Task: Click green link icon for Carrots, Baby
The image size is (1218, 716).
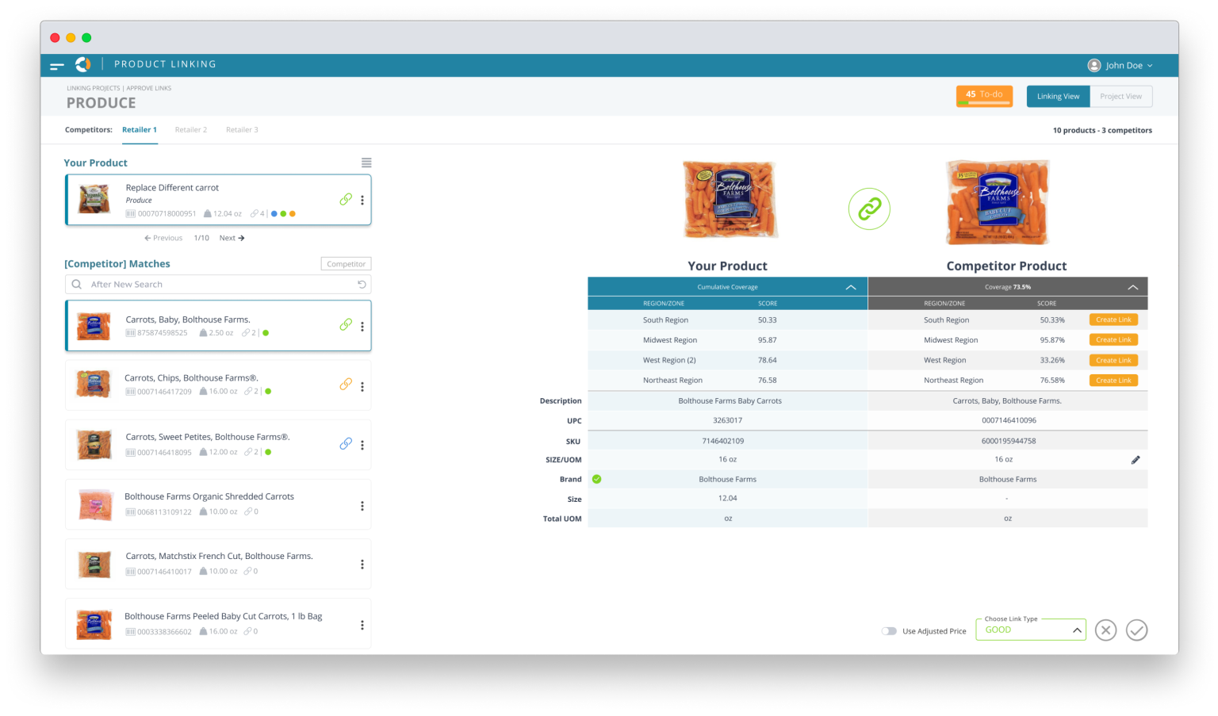Action: 346,324
